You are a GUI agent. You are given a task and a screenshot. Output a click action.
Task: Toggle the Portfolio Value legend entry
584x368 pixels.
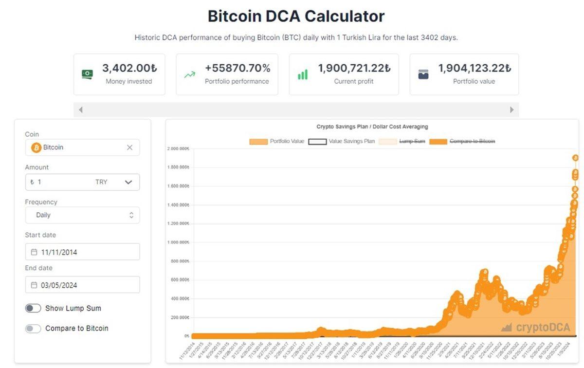point(285,141)
